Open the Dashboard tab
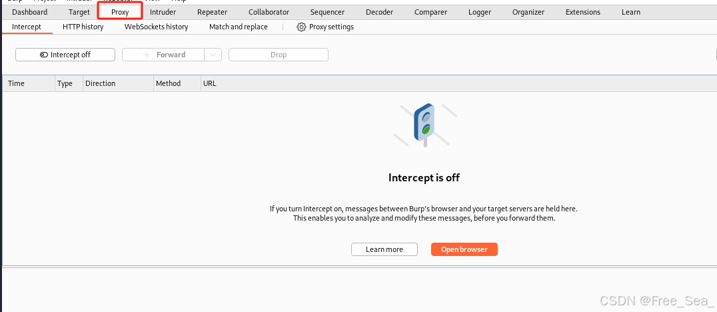The image size is (717, 312). click(x=30, y=12)
